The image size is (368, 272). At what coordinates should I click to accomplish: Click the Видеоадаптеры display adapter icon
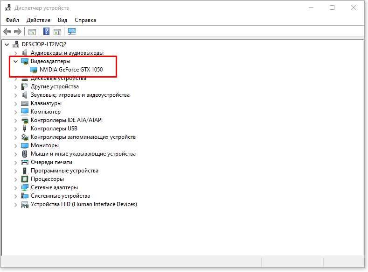click(25, 61)
